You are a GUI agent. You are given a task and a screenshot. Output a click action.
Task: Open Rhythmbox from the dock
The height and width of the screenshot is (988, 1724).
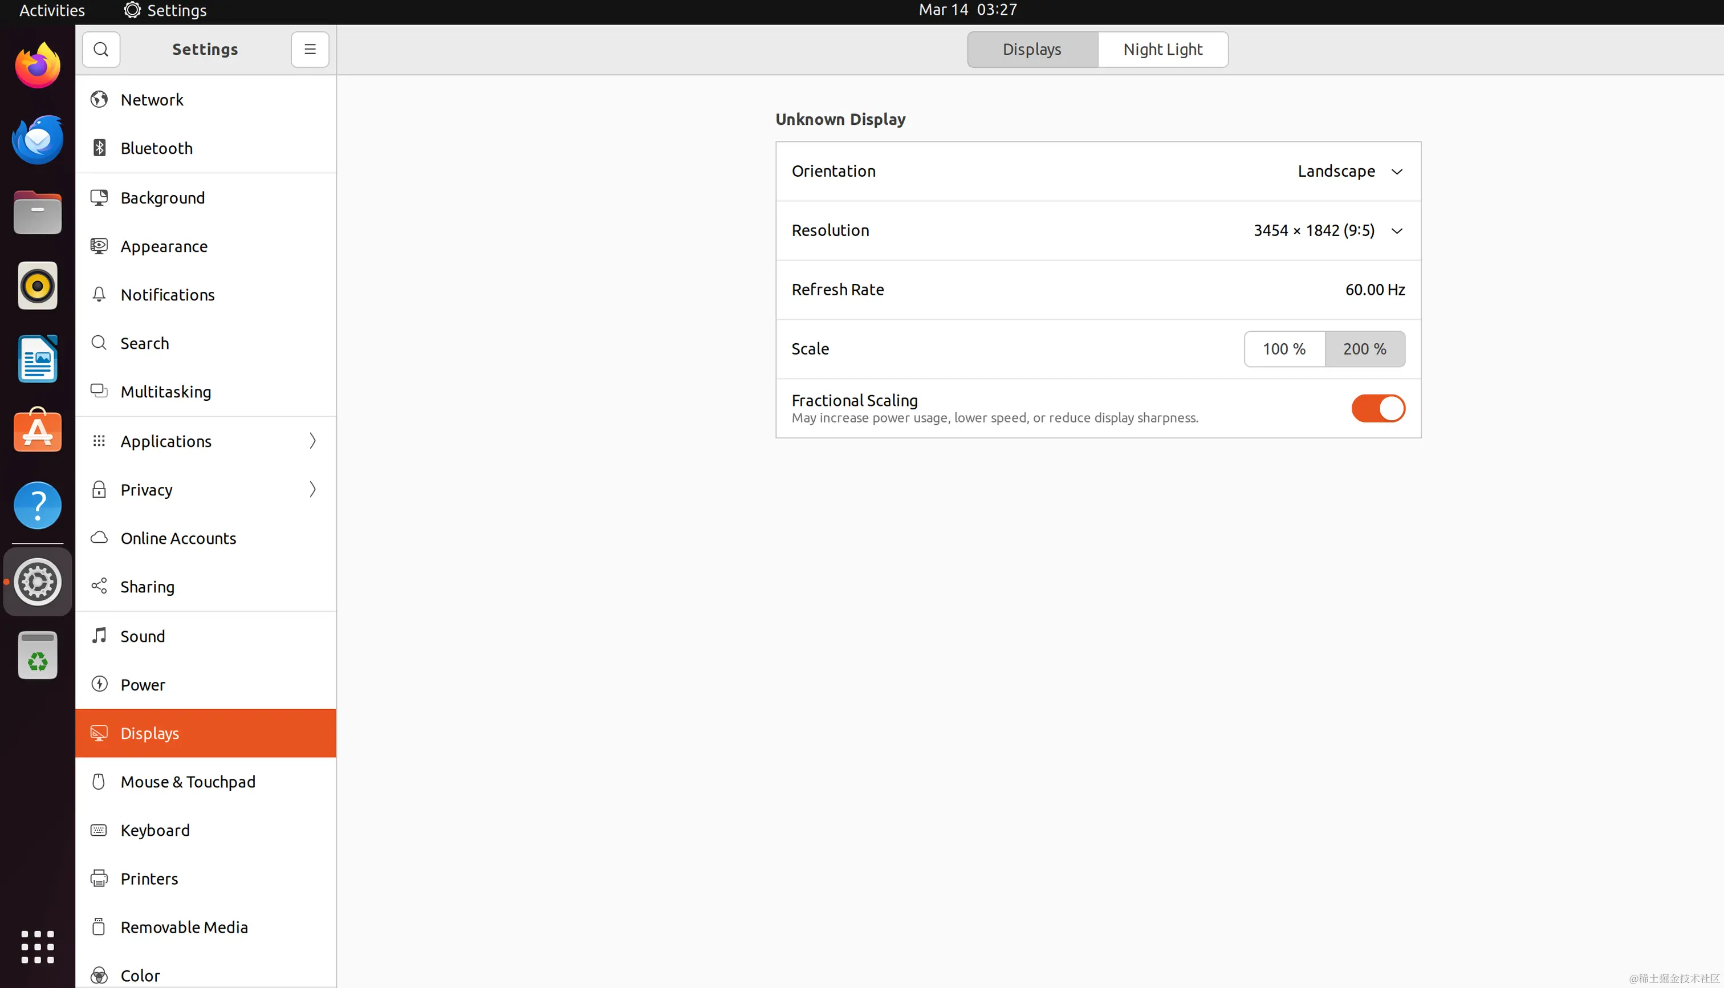click(37, 285)
